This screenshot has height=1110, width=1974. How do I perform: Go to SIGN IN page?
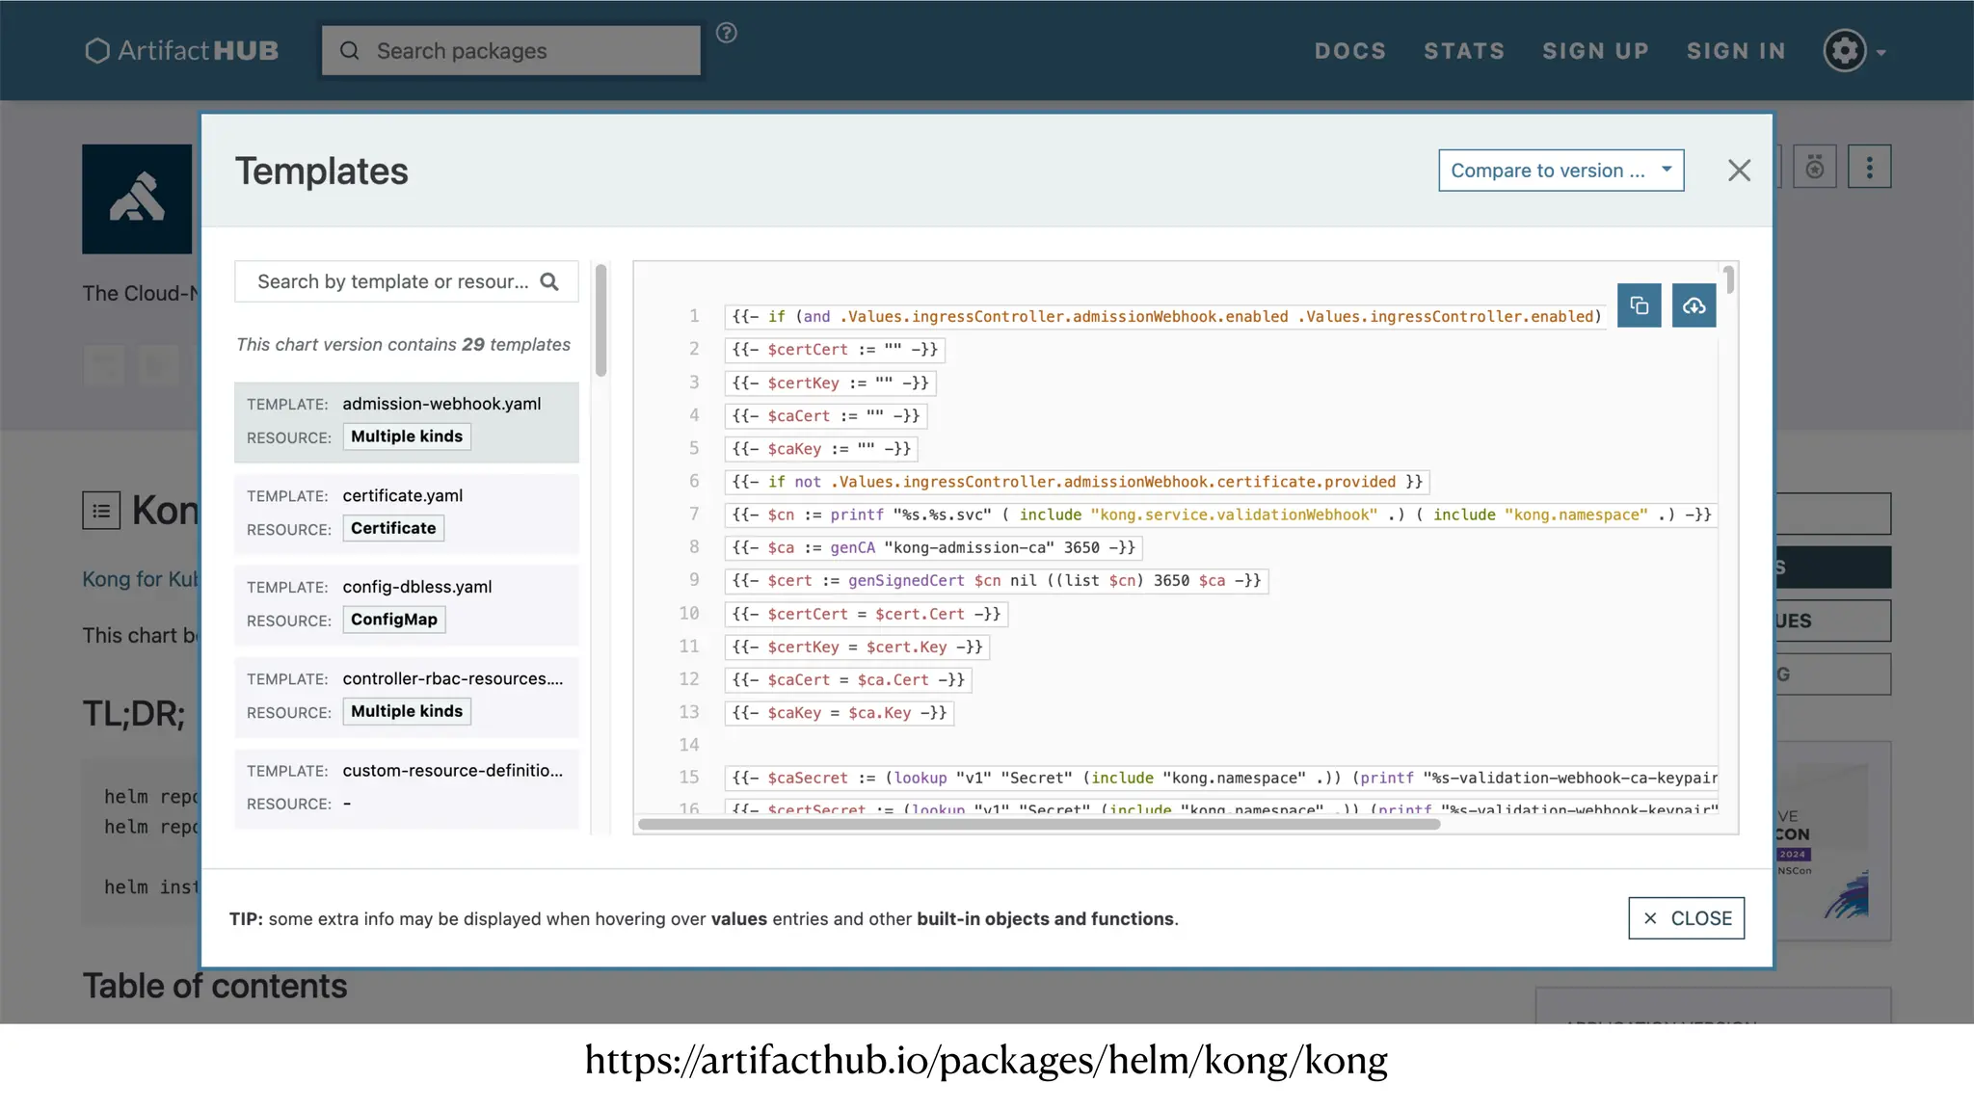coord(1736,51)
